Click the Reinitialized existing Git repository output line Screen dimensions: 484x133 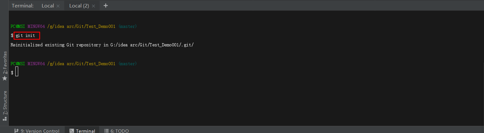[x=102, y=45]
